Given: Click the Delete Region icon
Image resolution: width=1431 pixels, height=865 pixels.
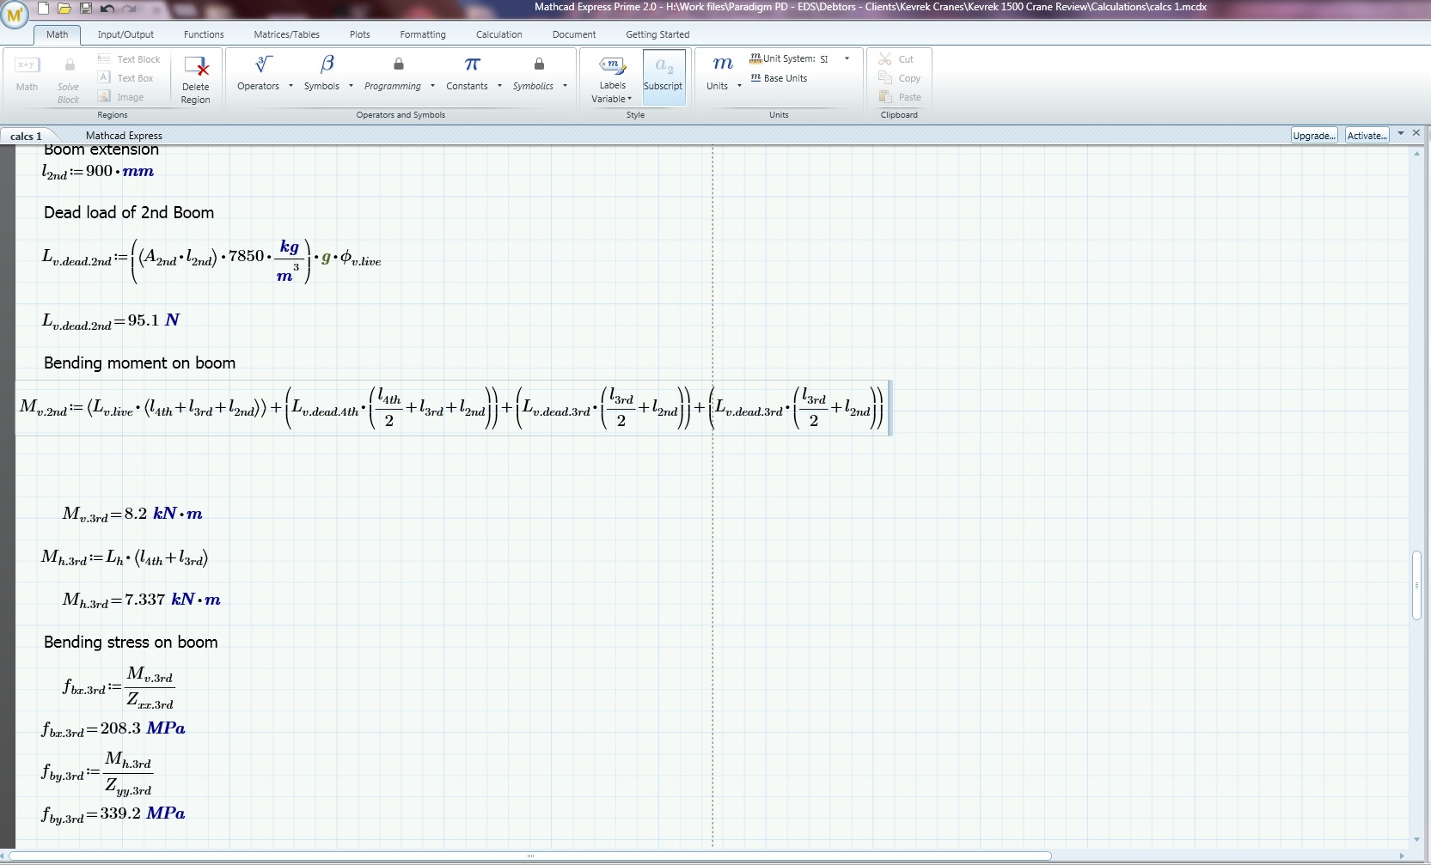Looking at the screenshot, I should tap(197, 67).
